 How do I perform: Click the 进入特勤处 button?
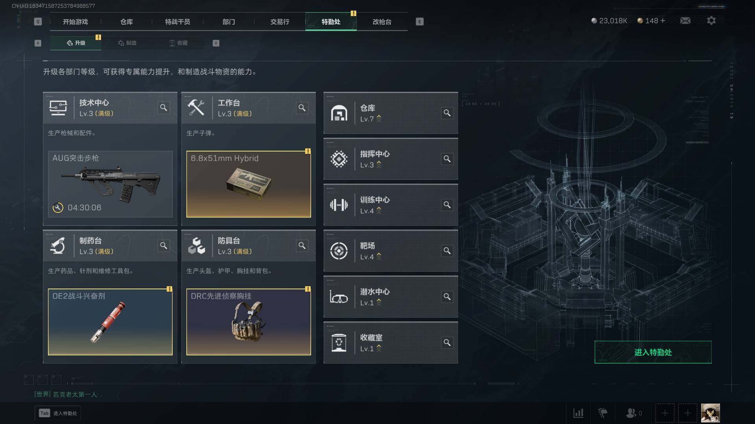[x=653, y=352]
